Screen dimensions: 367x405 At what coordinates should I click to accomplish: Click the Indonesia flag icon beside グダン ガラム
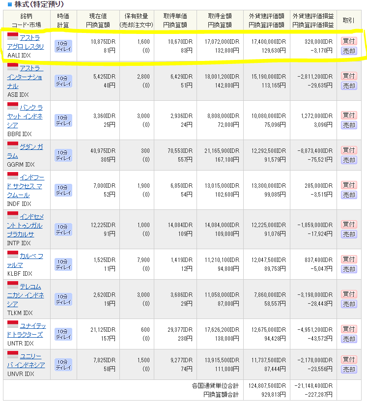click(x=13, y=146)
